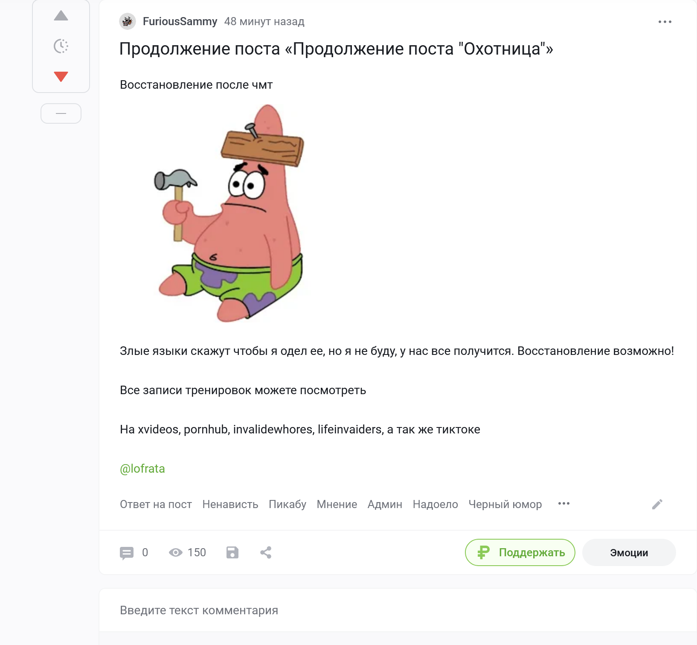Upvote the post with the up arrow
The image size is (697, 645).
pos(61,16)
